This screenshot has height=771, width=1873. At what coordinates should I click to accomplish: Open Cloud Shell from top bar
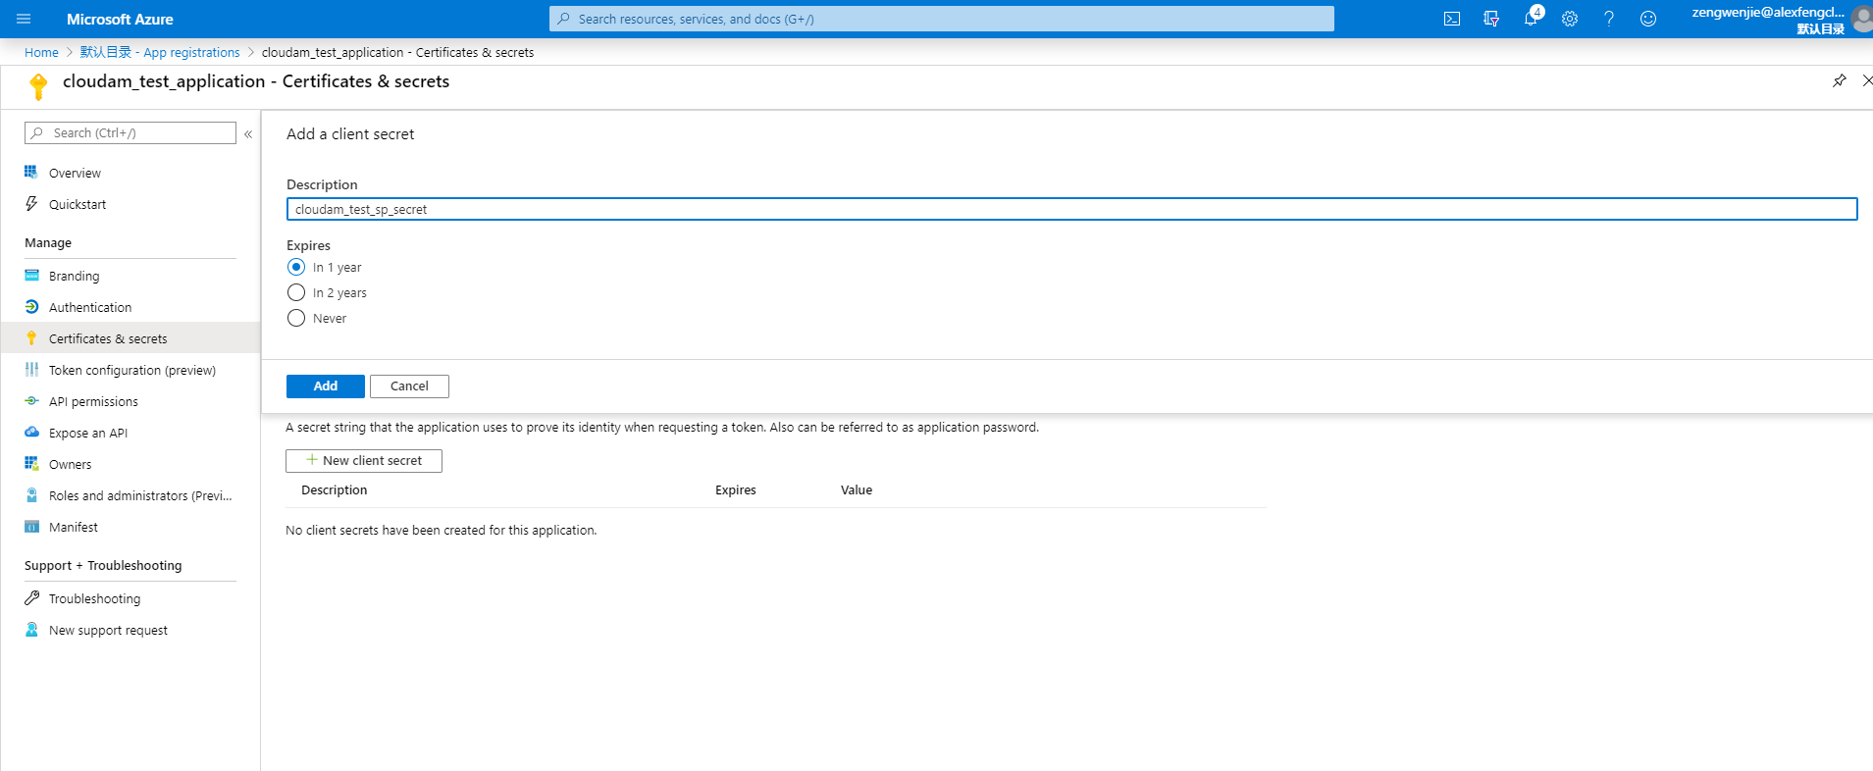[x=1452, y=19]
